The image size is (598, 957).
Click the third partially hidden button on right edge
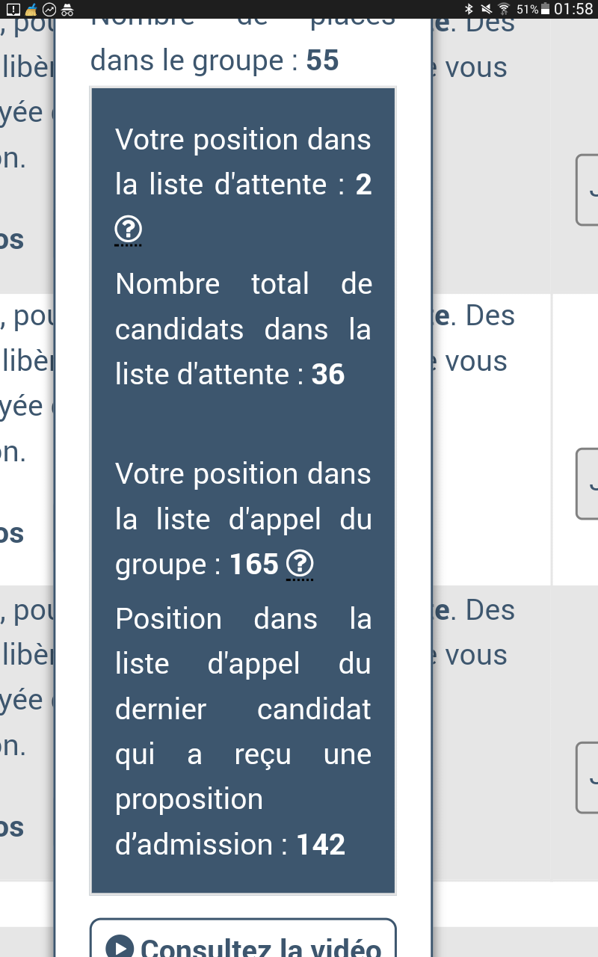[x=588, y=778]
